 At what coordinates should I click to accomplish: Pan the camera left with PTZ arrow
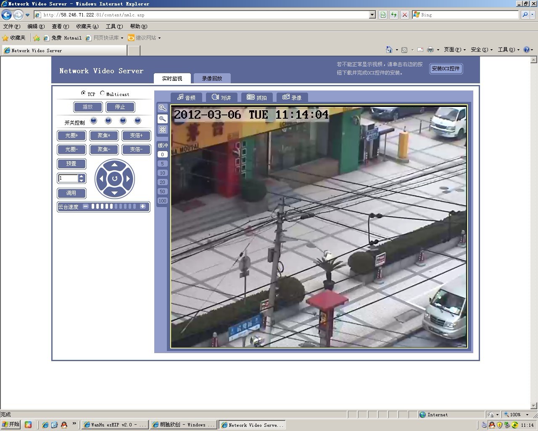tap(101, 179)
